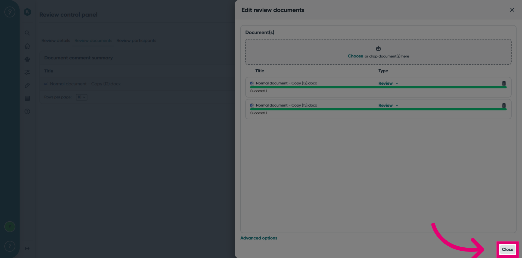Click the Choose link to upload documents

(x=355, y=56)
